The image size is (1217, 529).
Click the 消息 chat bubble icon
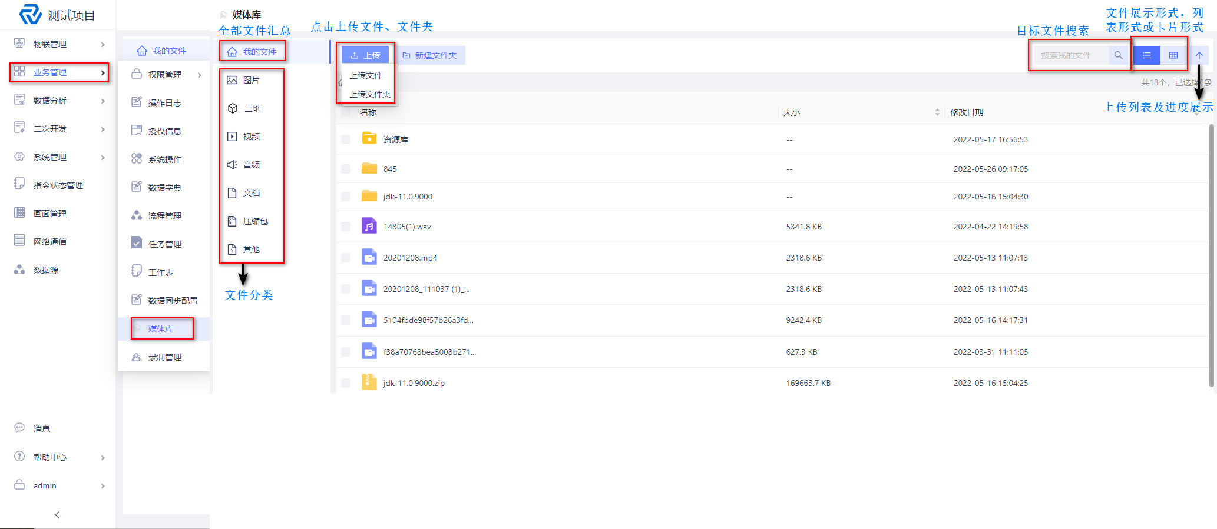[19, 428]
